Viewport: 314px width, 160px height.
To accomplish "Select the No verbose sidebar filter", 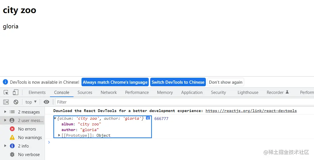I will point(22,154).
